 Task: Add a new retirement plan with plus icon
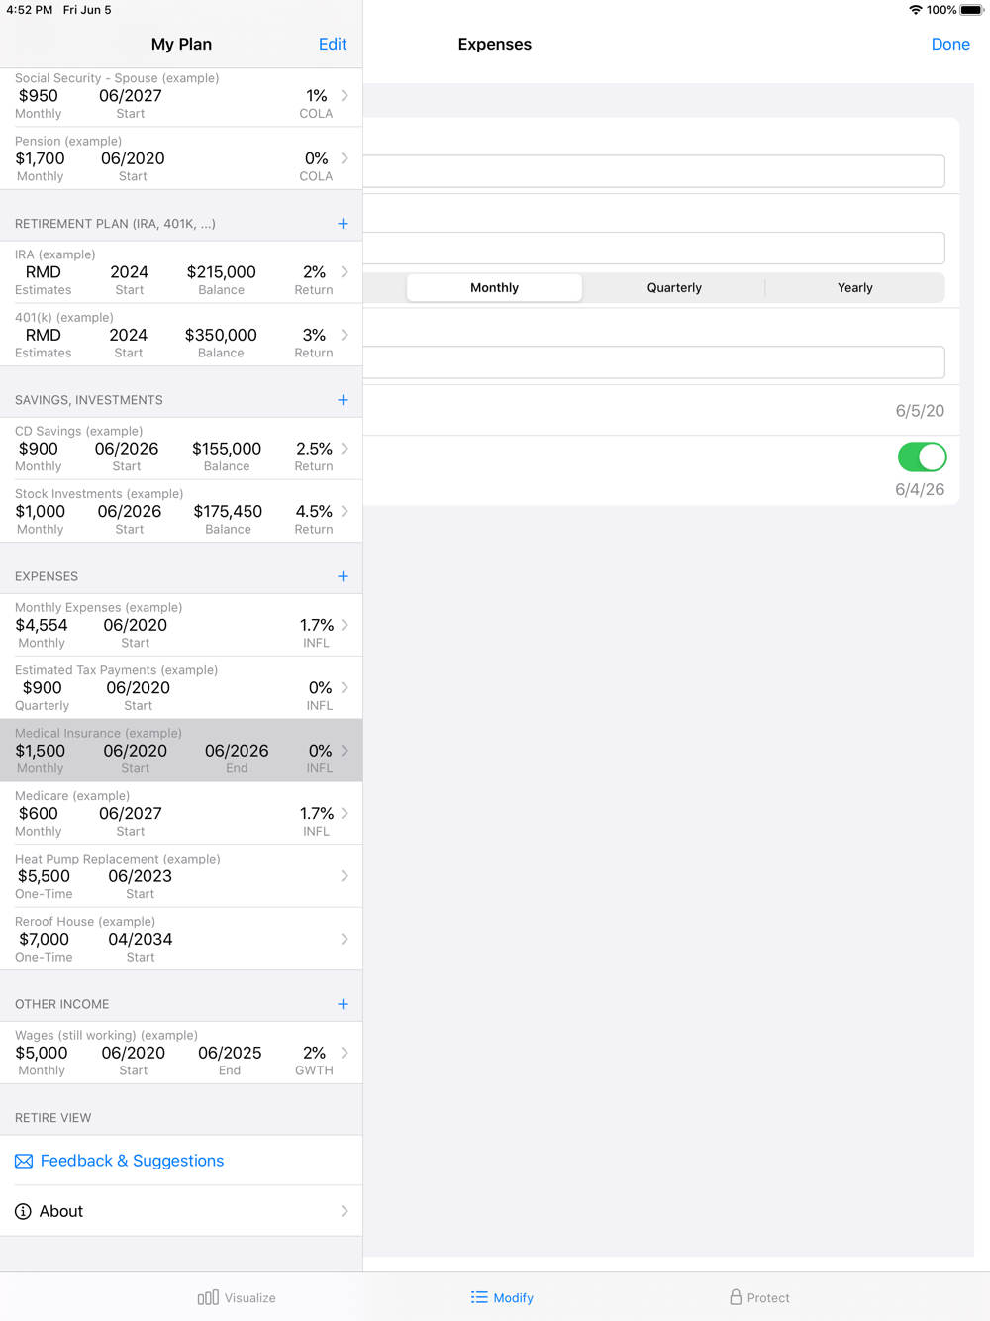(343, 224)
